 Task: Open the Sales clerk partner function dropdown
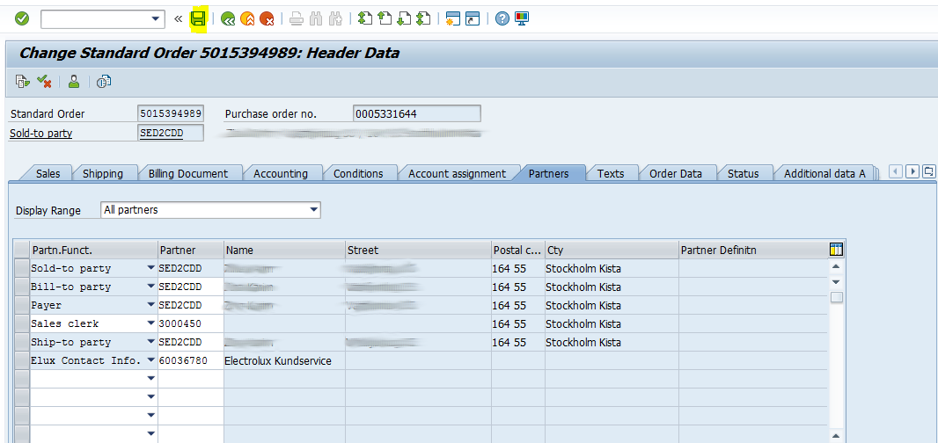pos(150,323)
